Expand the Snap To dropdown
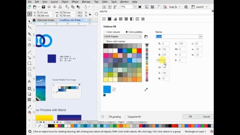This screenshot has height=135, width=240. tap(180, 7)
